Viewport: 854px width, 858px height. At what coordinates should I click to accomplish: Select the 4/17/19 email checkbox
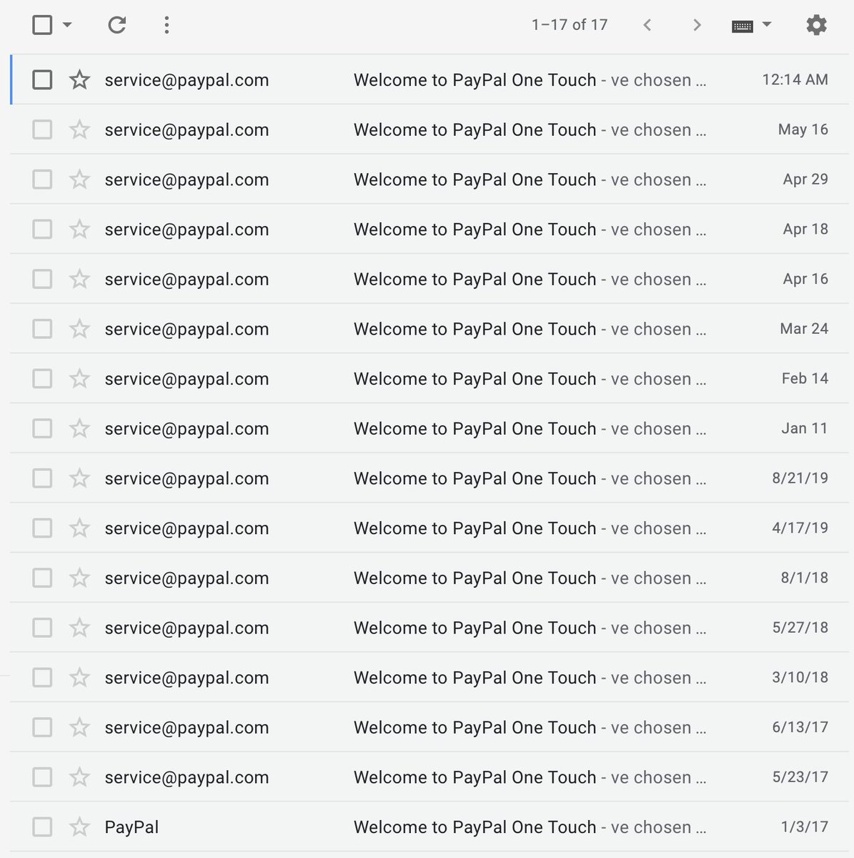click(42, 528)
